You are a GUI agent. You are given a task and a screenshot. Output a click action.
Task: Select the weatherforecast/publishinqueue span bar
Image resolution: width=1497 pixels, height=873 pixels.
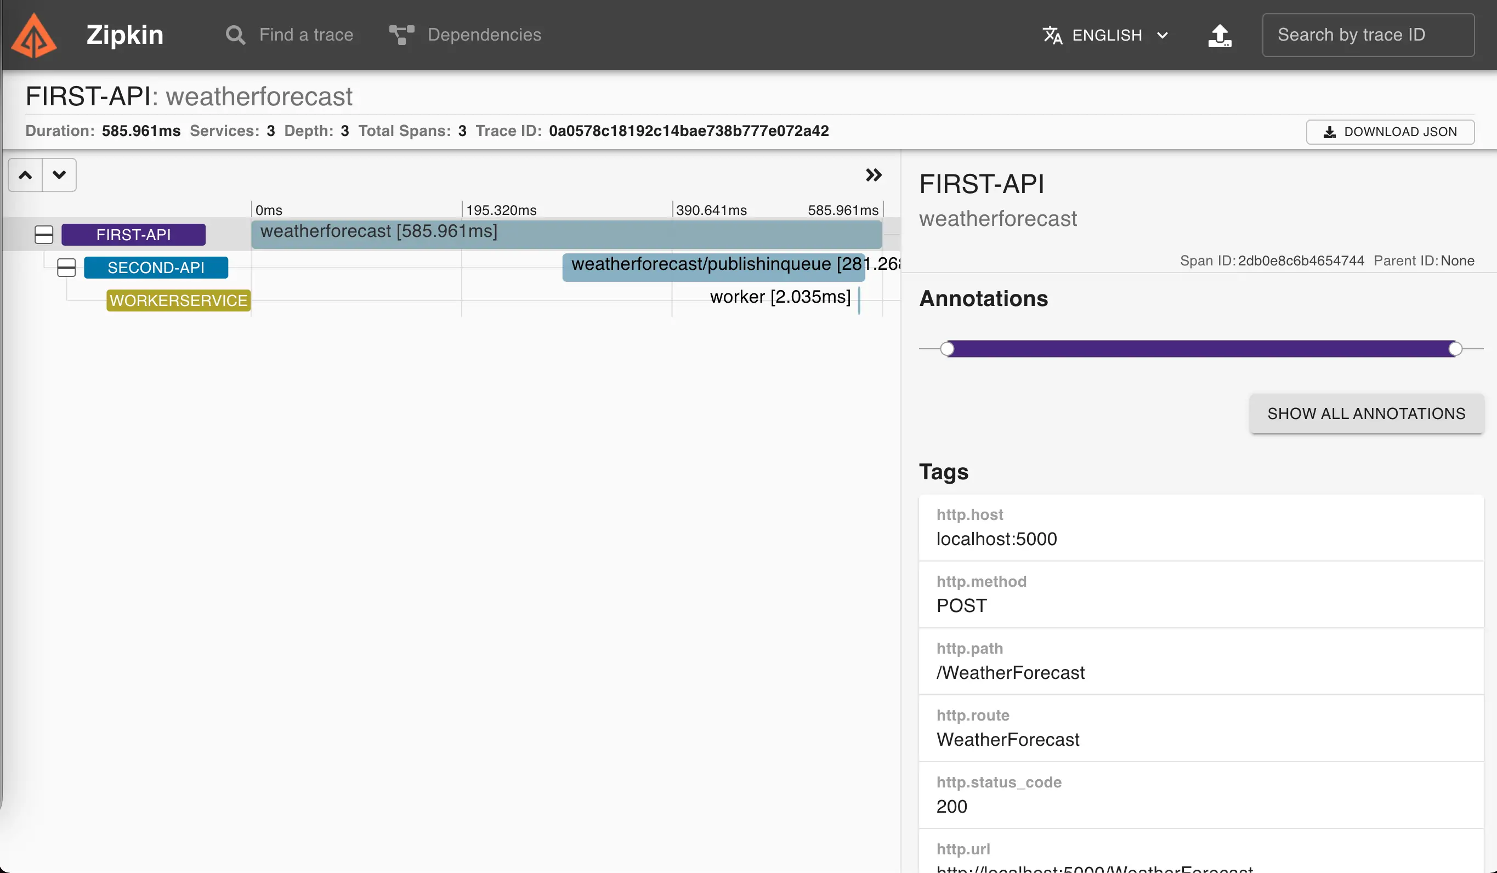click(x=713, y=267)
